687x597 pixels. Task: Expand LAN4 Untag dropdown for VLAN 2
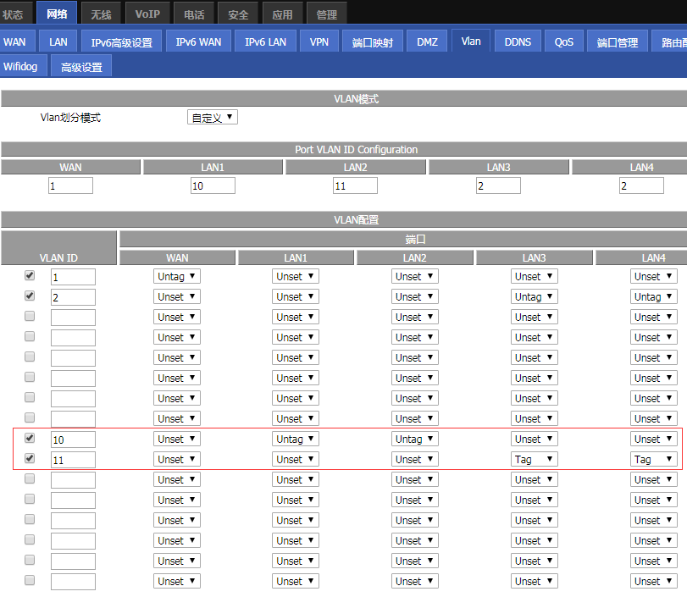(653, 296)
